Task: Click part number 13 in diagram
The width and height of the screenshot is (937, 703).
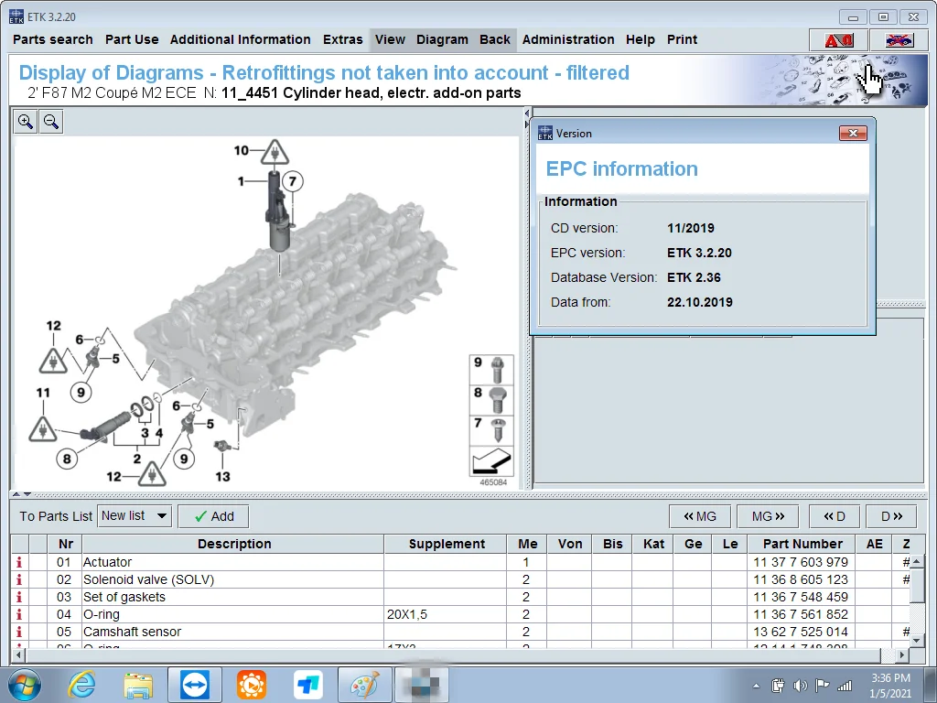Action: tap(222, 476)
